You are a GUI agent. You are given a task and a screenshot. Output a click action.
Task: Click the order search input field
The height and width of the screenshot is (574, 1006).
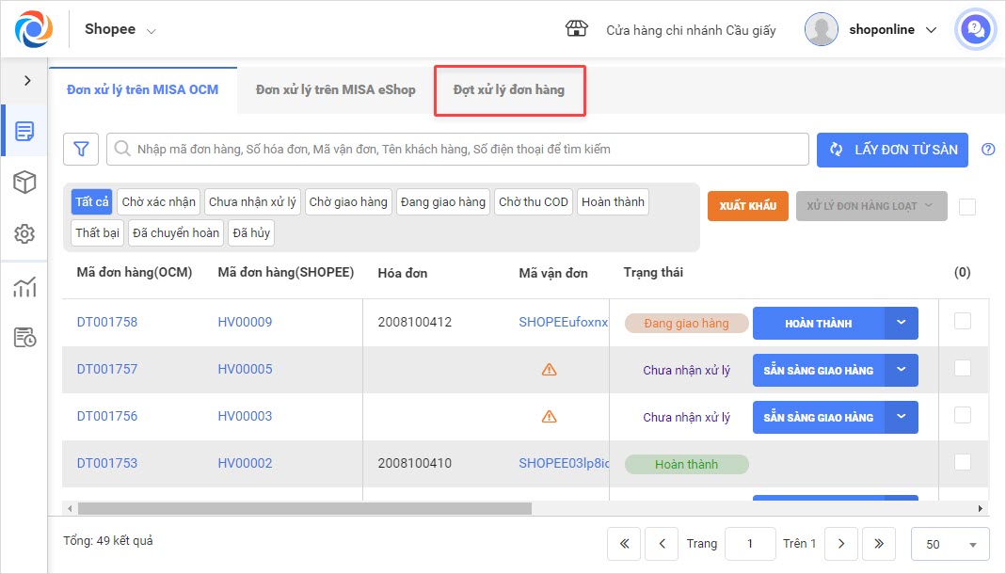tap(457, 150)
